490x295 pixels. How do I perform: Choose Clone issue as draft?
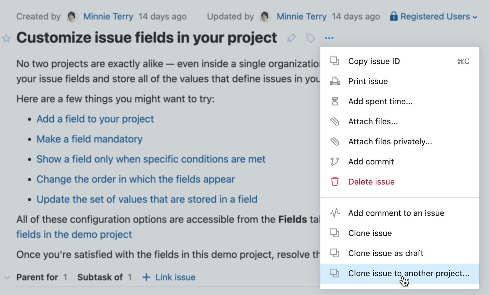(x=385, y=253)
